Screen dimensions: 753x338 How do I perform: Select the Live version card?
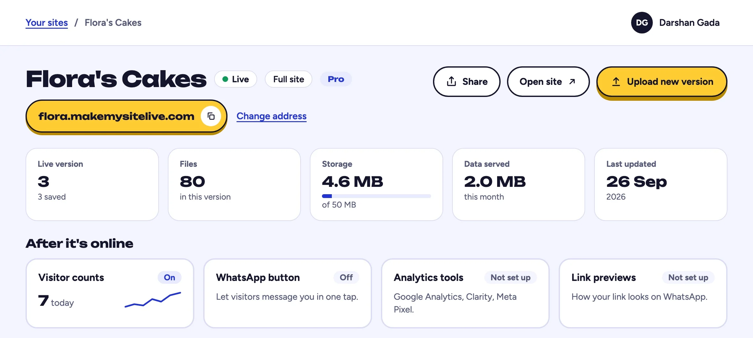pos(92,184)
